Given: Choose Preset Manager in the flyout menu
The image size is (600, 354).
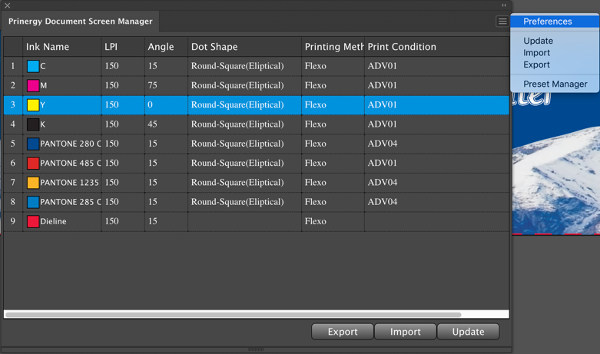Looking at the screenshot, I should click(555, 84).
